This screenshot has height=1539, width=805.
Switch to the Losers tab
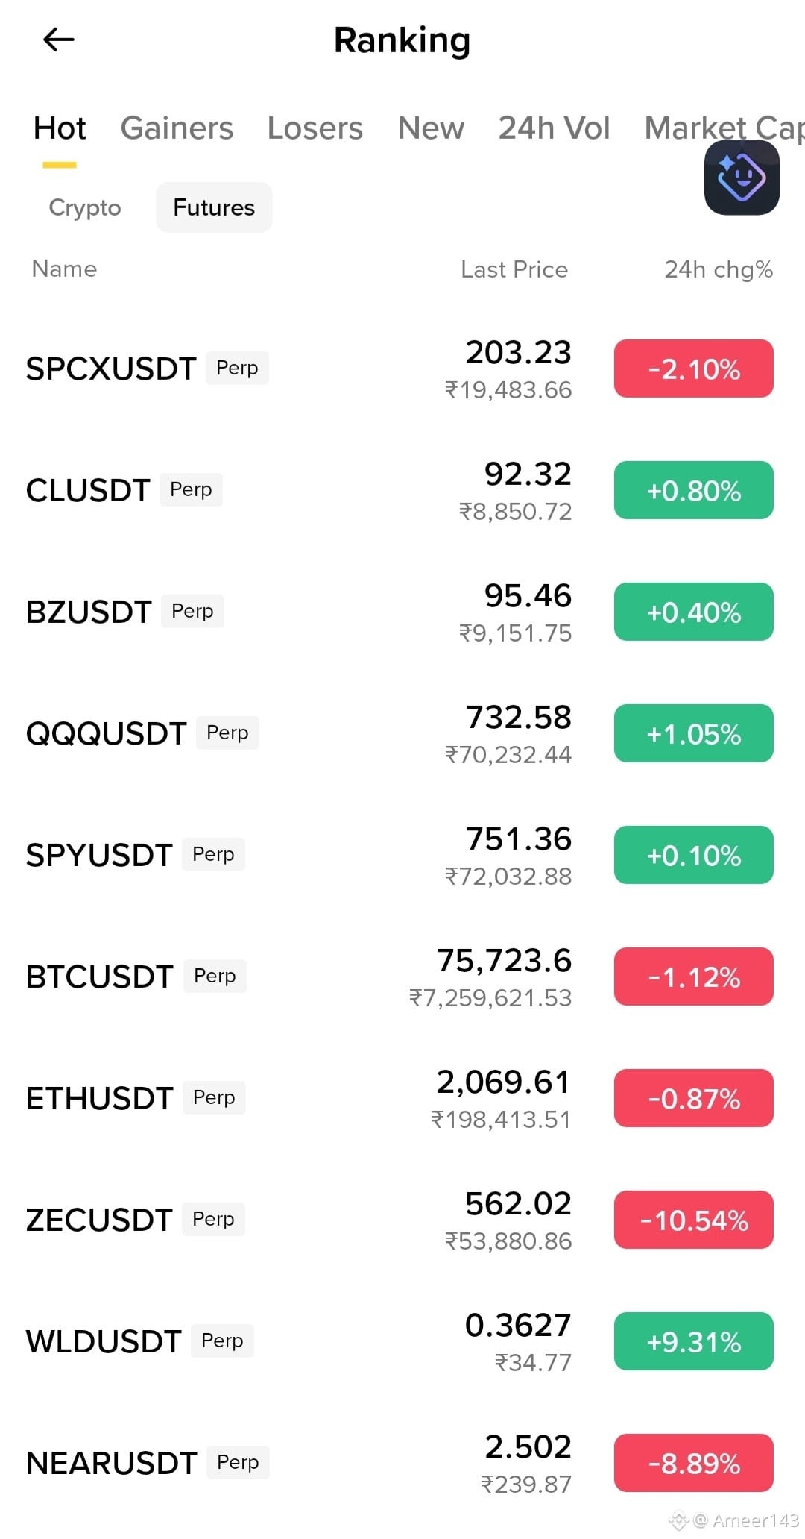[315, 128]
